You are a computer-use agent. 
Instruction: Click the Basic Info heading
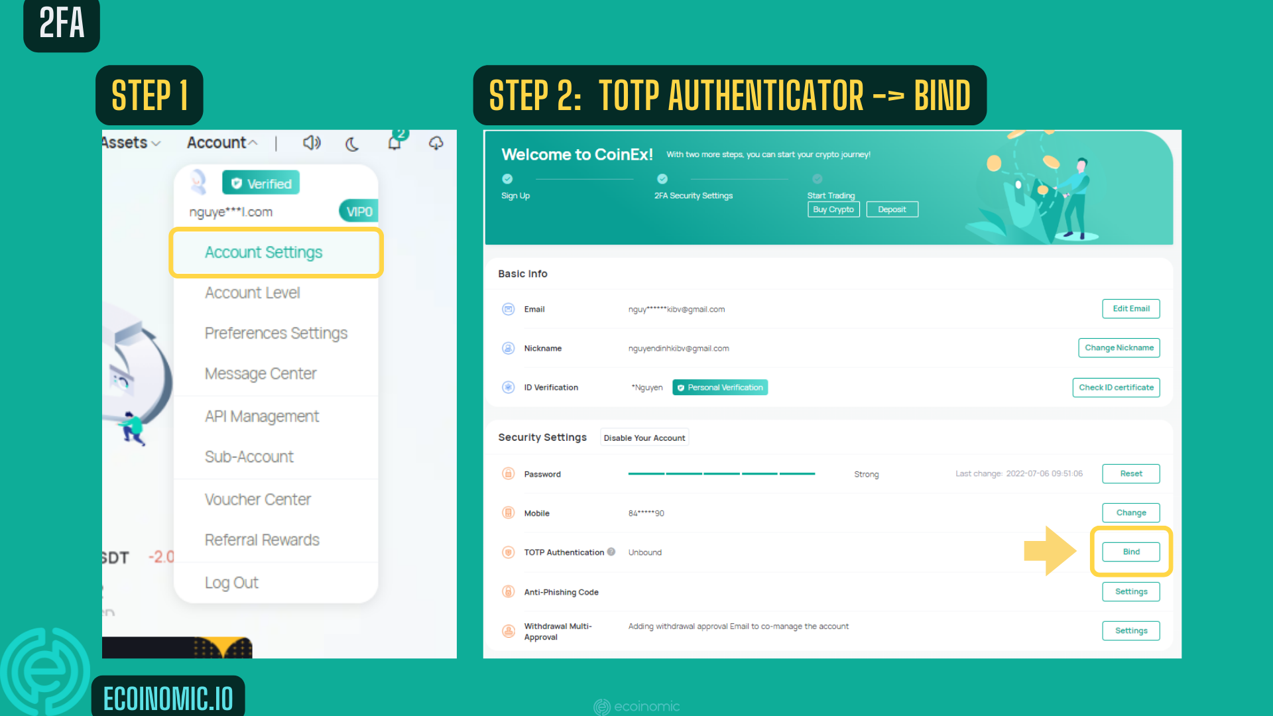coord(522,274)
